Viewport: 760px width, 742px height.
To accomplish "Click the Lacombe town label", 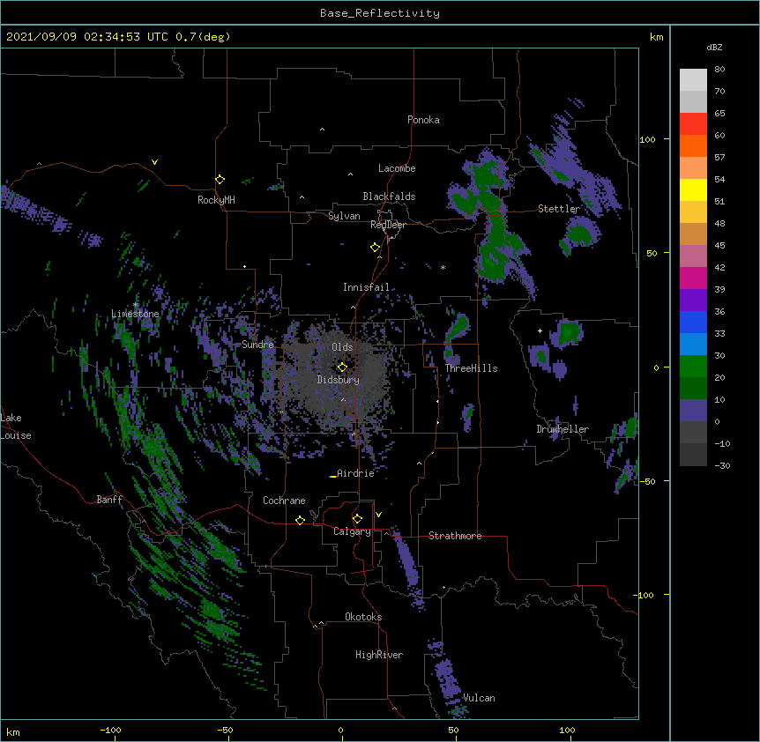I will tap(397, 168).
